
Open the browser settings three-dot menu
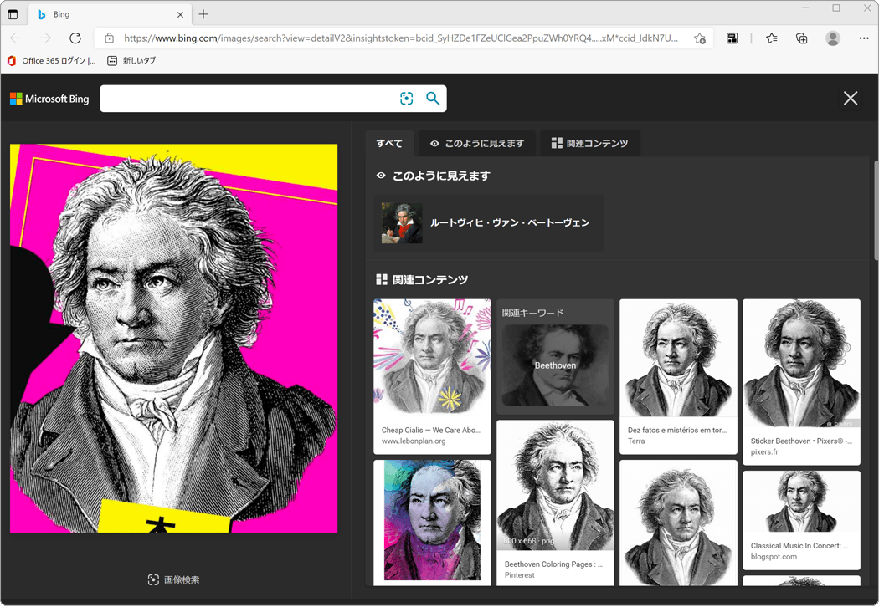click(x=864, y=38)
